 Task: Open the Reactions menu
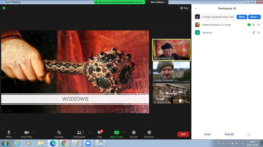(149, 134)
